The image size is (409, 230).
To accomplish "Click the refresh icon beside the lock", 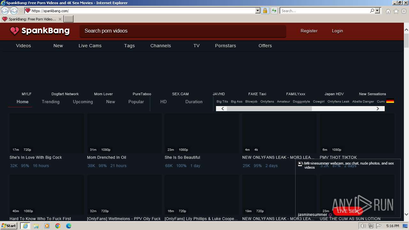I will (x=274, y=11).
